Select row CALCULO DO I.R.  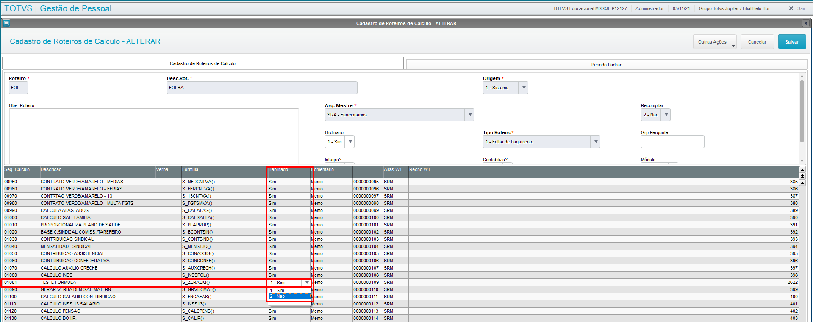[x=401, y=319]
